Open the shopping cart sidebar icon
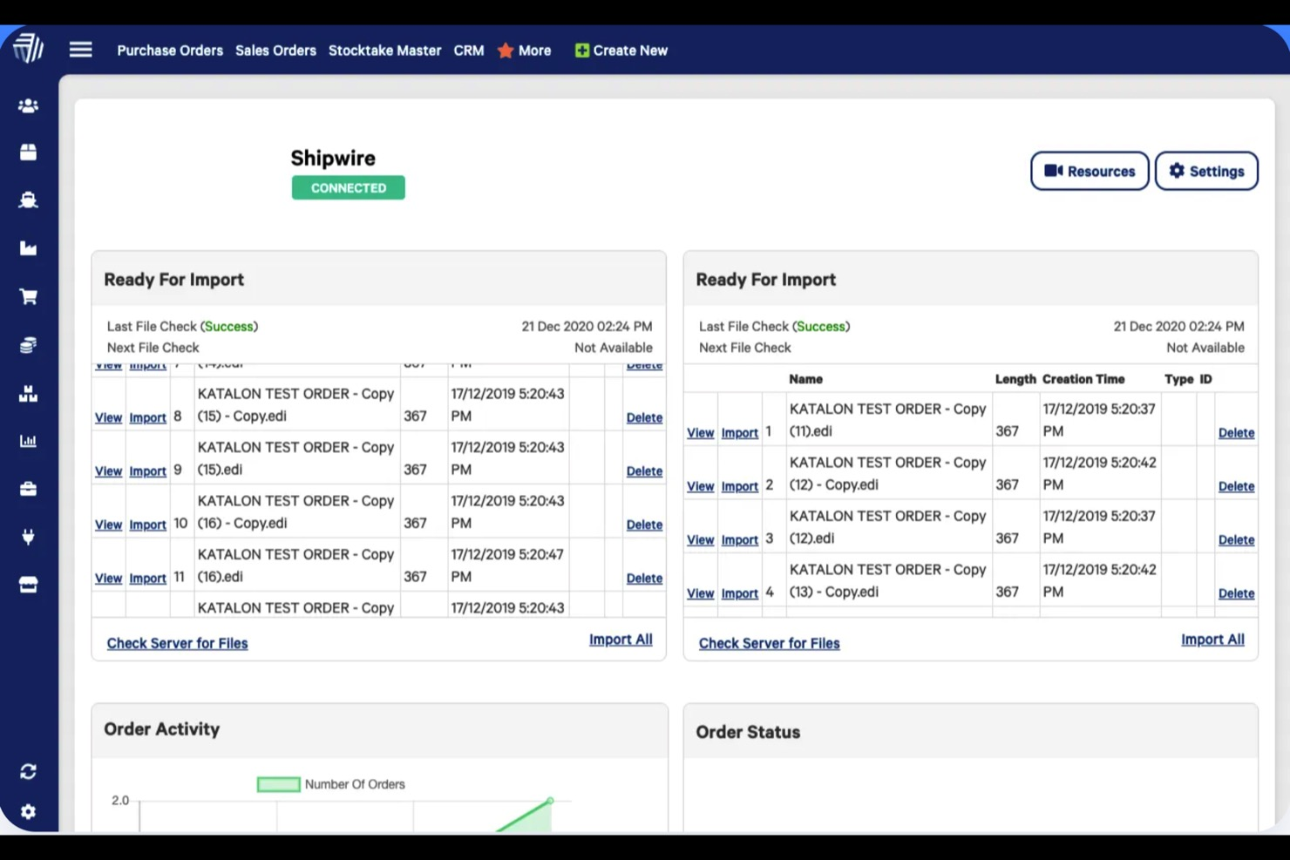The width and height of the screenshot is (1290, 860). click(28, 296)
